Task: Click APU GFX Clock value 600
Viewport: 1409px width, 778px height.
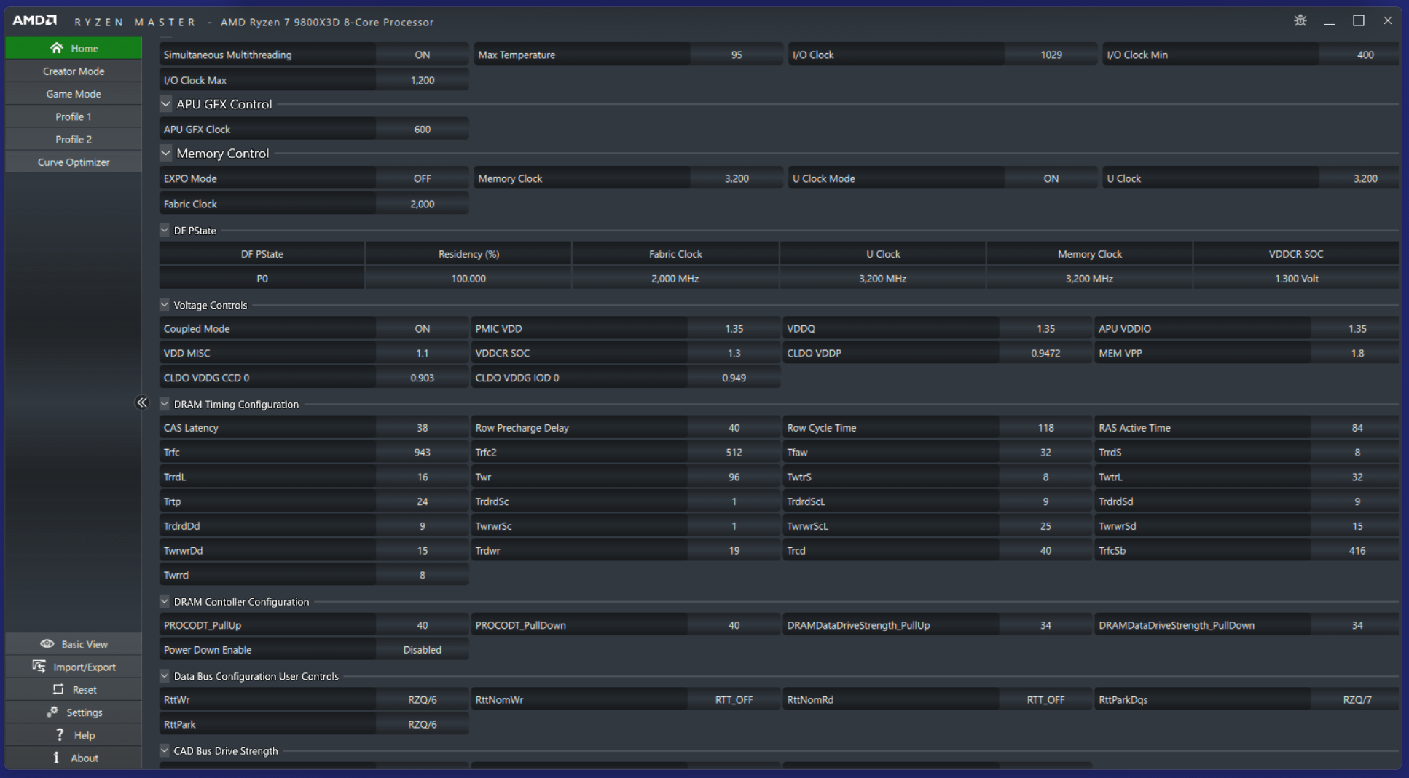Action: [423, 129]
